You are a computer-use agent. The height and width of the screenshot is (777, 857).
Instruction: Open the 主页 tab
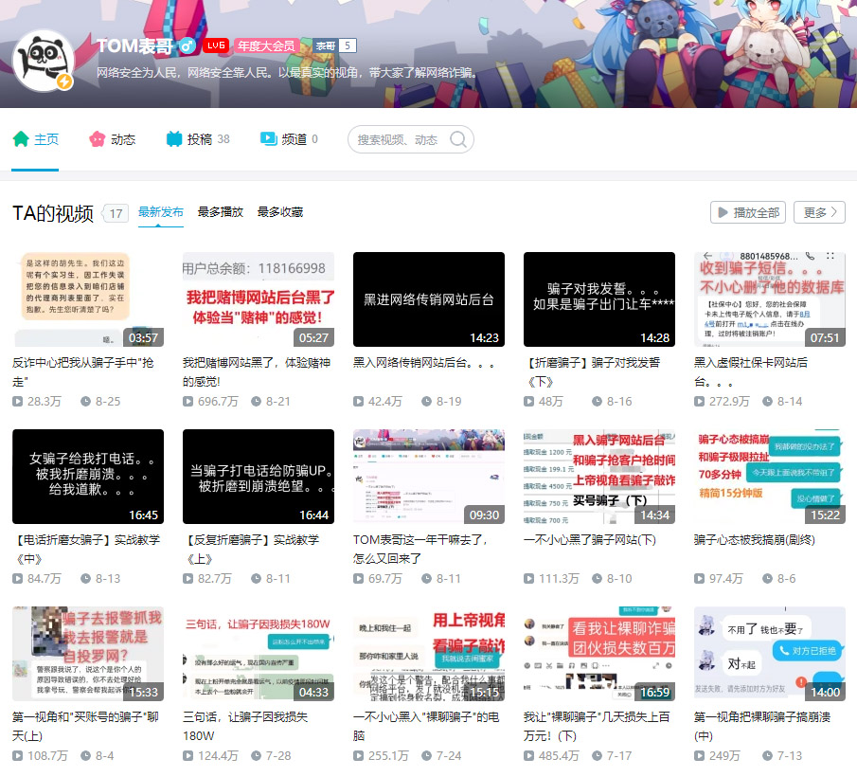(x=35, y=140)
